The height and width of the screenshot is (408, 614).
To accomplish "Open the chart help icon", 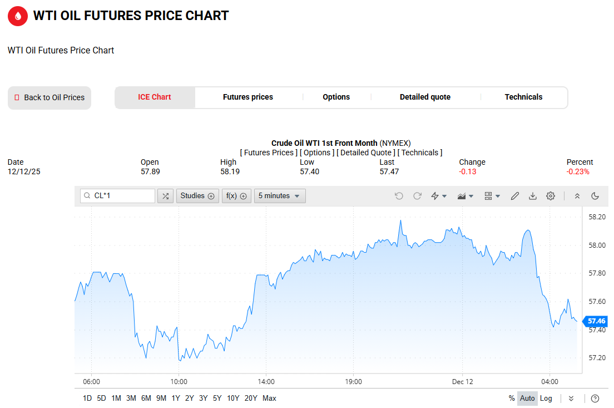I will (x=595, y=399).
